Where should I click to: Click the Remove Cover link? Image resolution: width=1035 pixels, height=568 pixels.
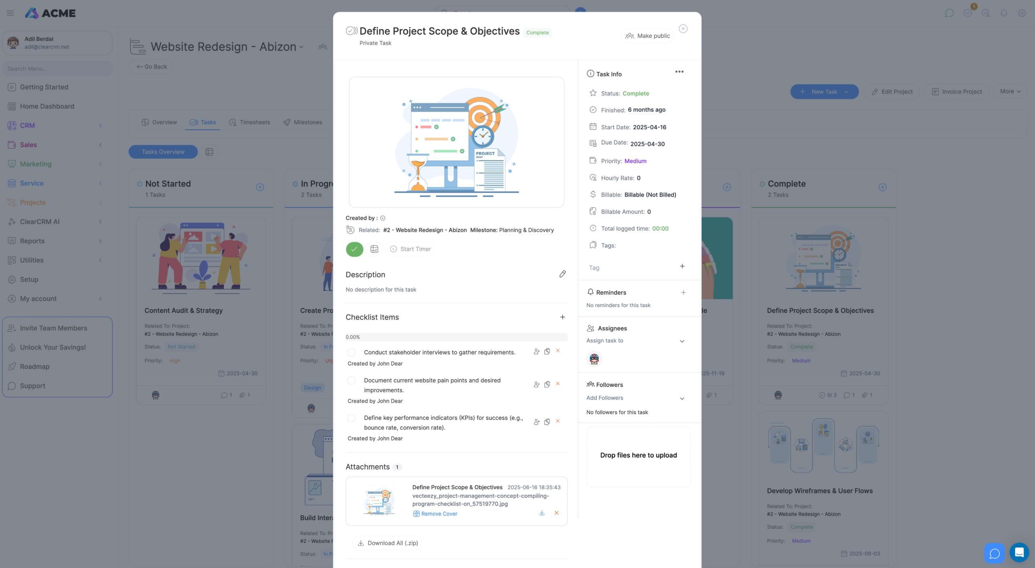439,514
